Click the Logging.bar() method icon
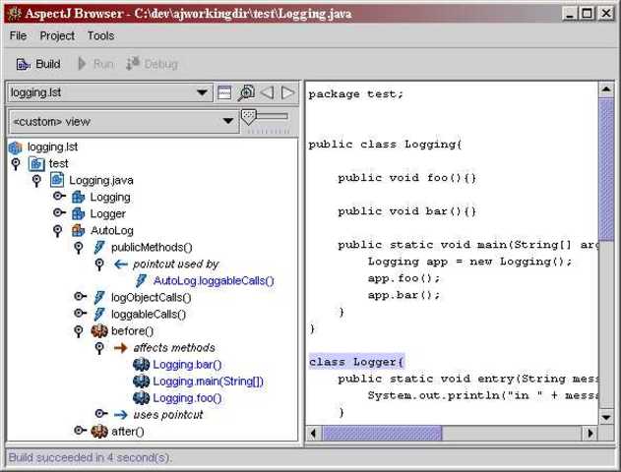Screen dimensions: 621x472 point(141,365)
